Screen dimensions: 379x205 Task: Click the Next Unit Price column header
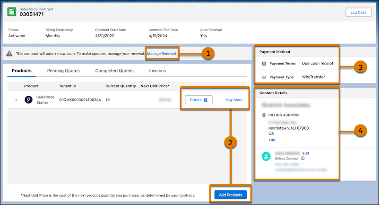point(155,86)
